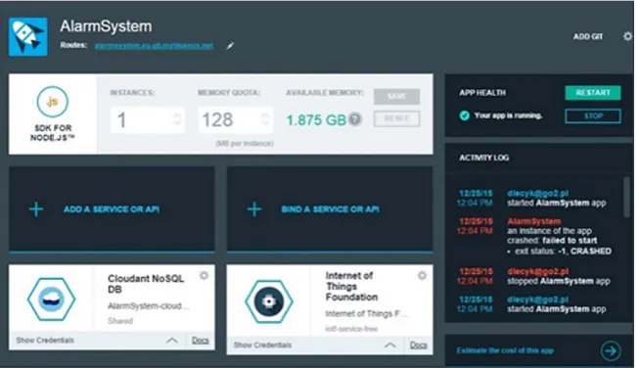Viewport: 637px width, 368px height.
Task: Click the Internet of Things Foundation hexagon icon
Action: tap(269, 301)
